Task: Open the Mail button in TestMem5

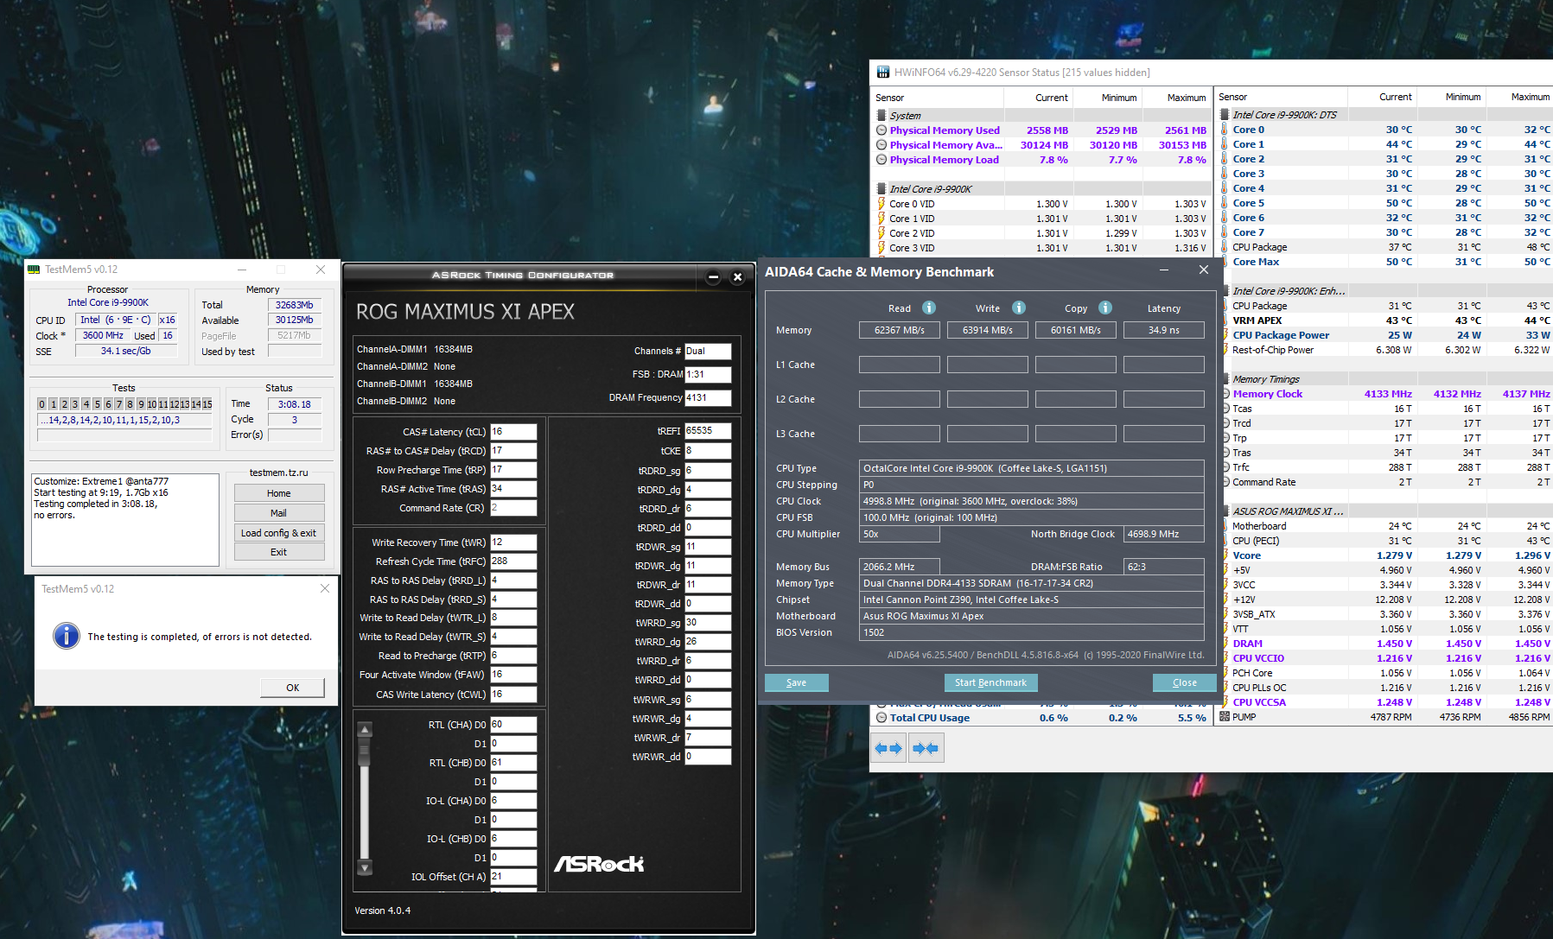Action: 278,513
